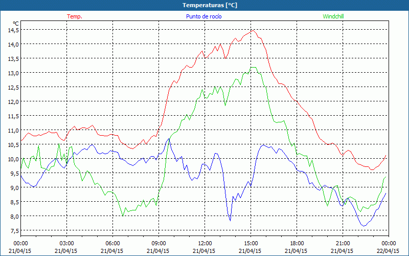The width and height of the screenshot is (409, 256).
Task: Click the 11,0 y-axis value
Action: [x=14, y=131]
